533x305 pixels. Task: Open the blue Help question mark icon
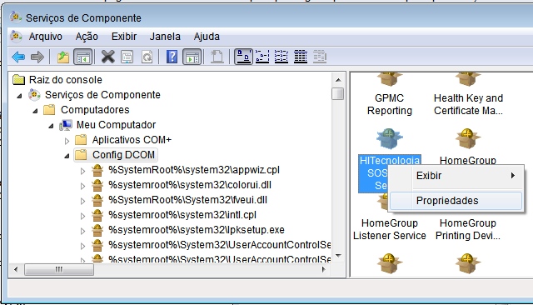point(172,57)
